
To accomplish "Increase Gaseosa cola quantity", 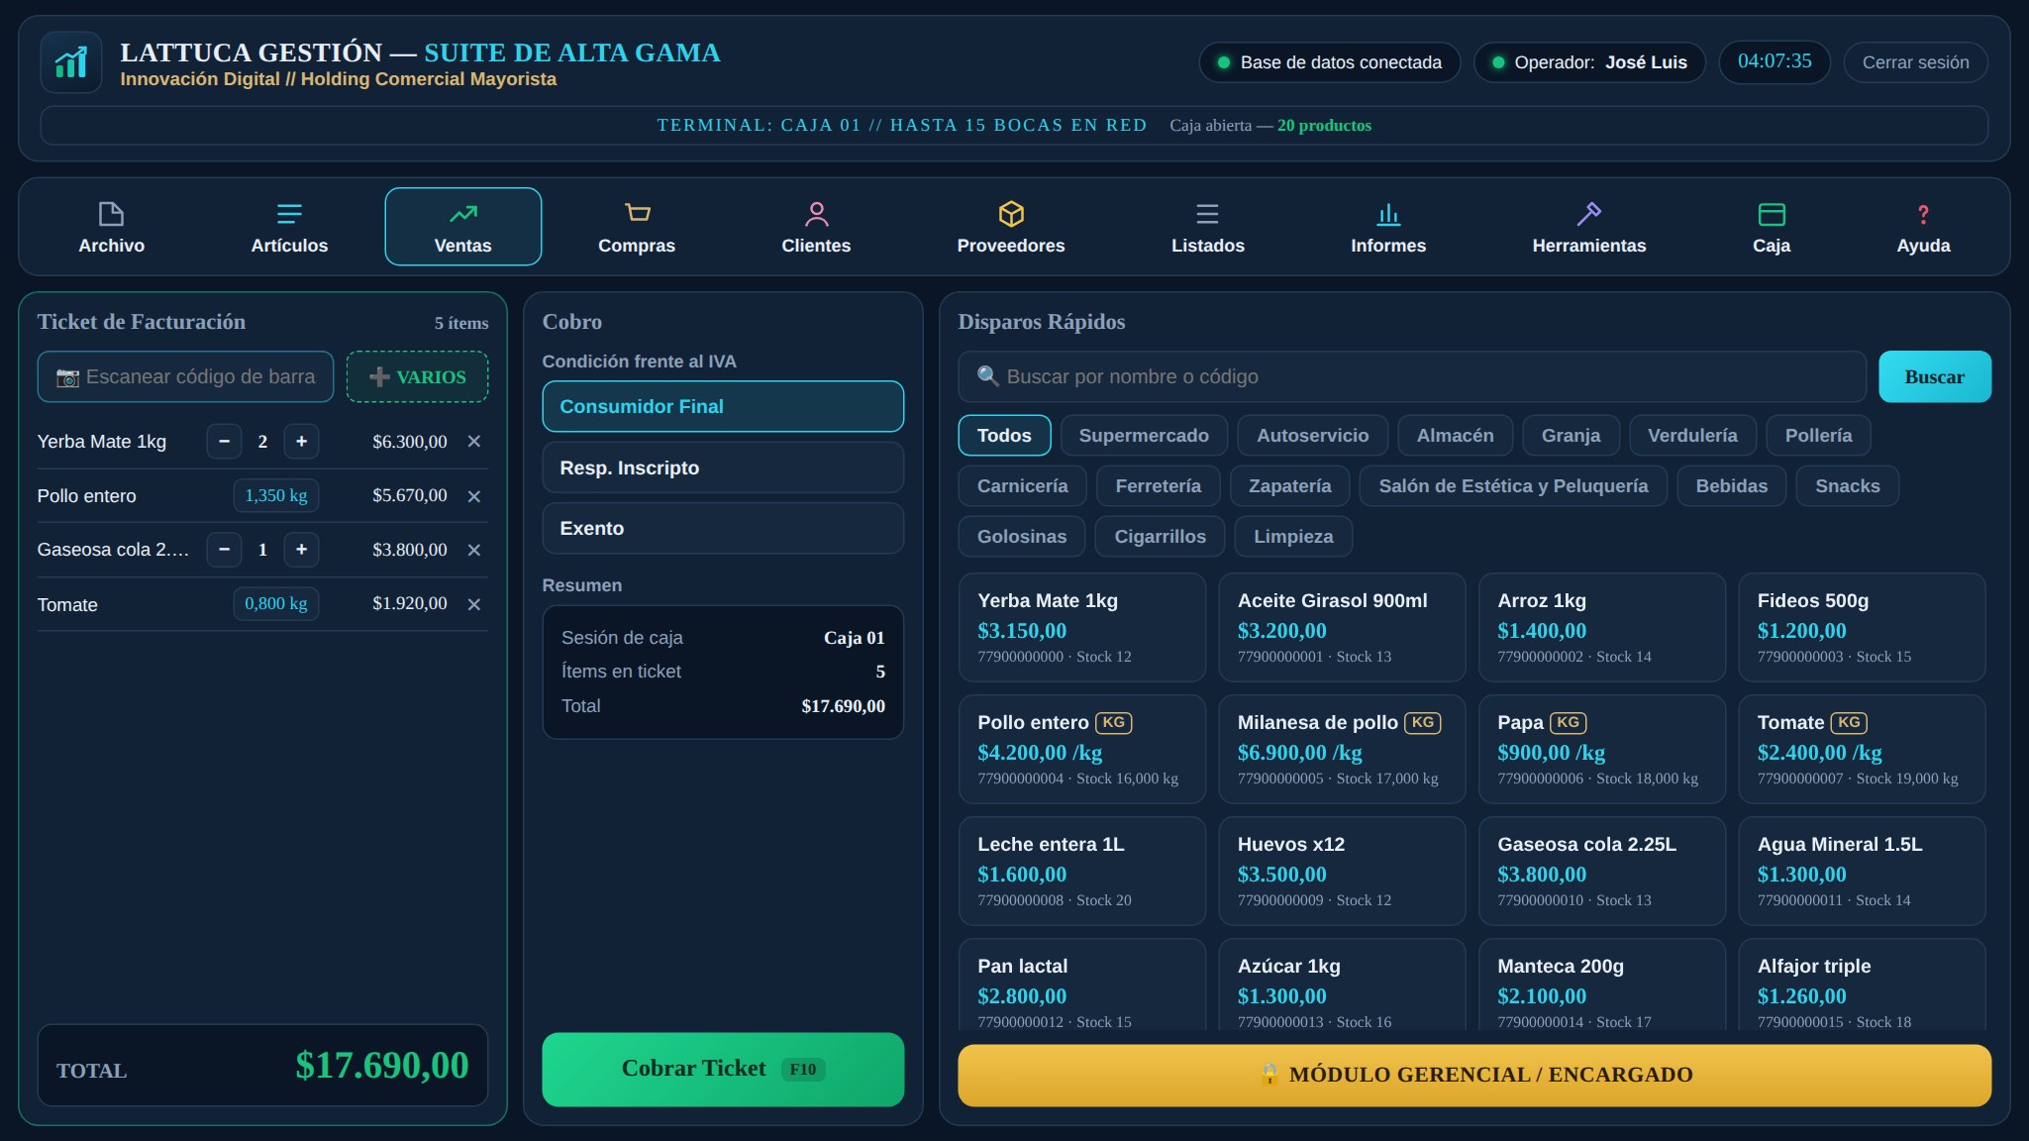I will point(301,550).
